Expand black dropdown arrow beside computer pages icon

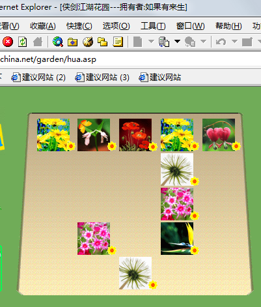click(177, 41)
